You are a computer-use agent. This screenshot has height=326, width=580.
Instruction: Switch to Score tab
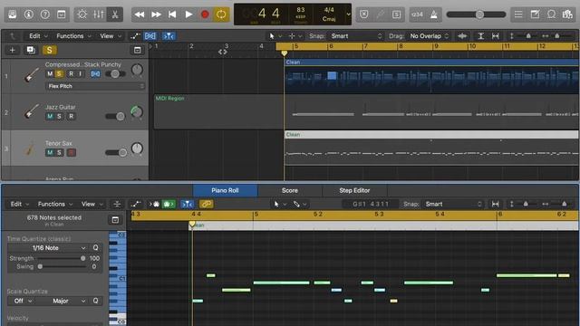click(290, 190)
